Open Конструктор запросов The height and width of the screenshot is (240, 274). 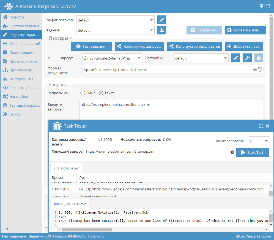139,46
